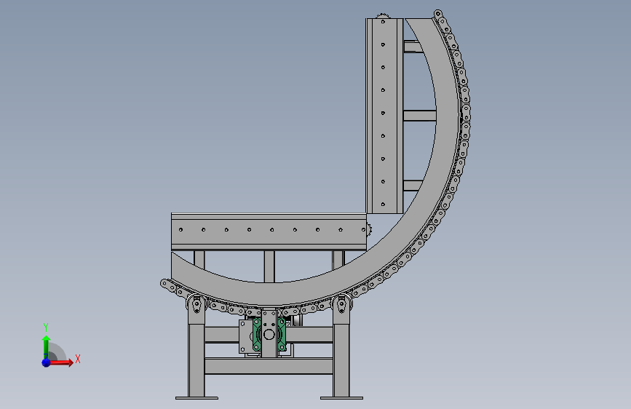
Task: Select the chain guide roller on left leg
Action: point(197,304)
